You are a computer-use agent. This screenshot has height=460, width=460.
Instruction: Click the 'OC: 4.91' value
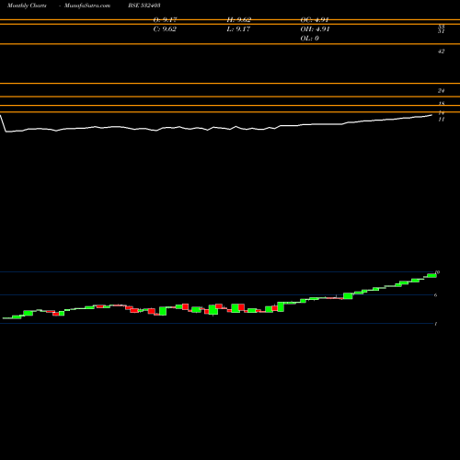pos(315,20)
